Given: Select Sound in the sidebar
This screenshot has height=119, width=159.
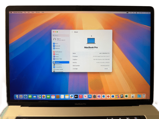Looking at the screenshot, I should click(x=61, y=54).
